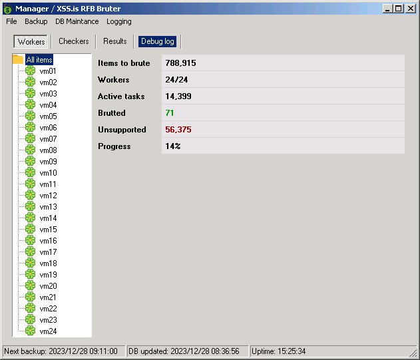Open the File menu
The width and height of the screenshot is (420, 360).
11,21
